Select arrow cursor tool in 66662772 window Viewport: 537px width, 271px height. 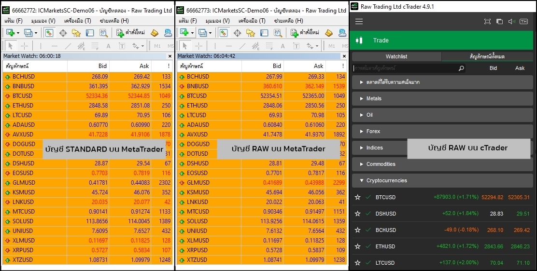click(10, 45)
